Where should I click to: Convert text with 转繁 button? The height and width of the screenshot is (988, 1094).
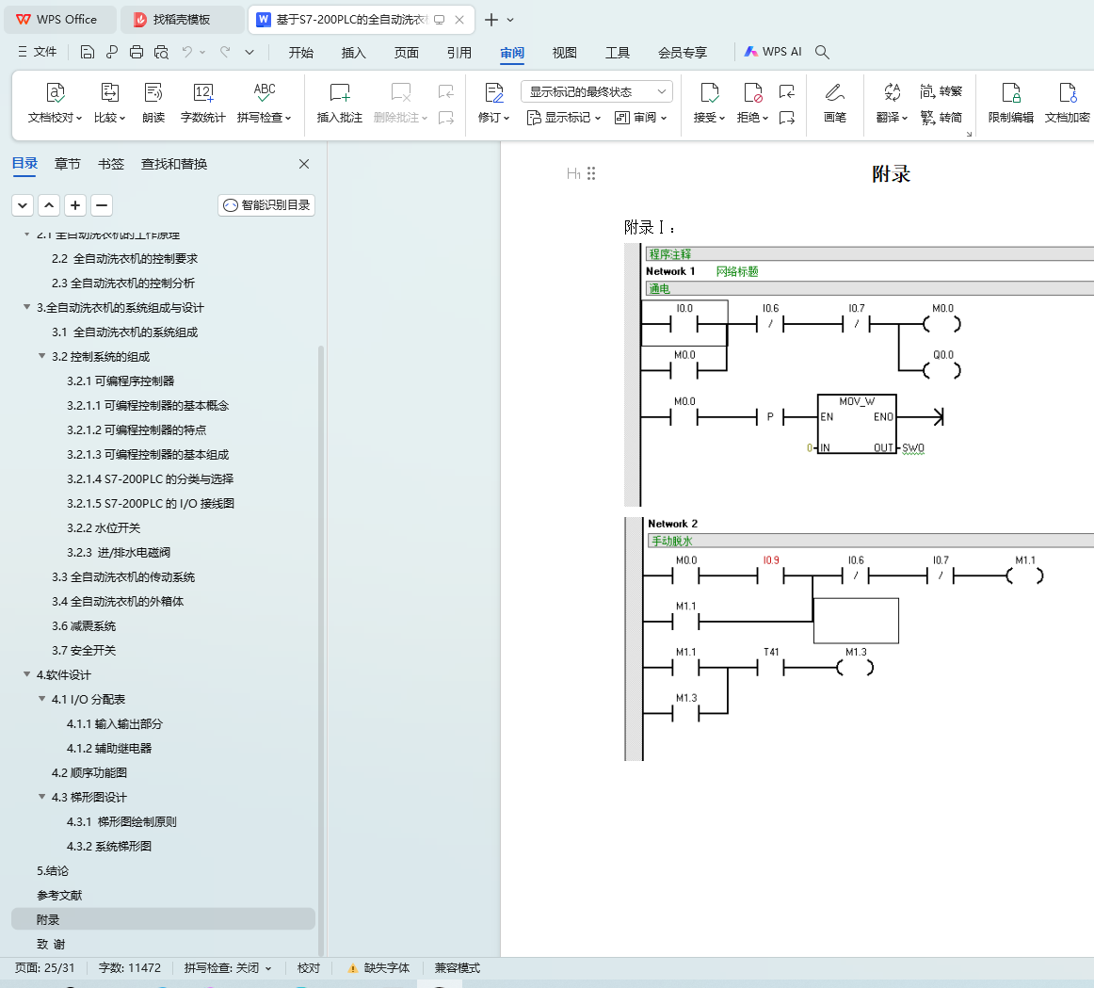tap(941, 90)
